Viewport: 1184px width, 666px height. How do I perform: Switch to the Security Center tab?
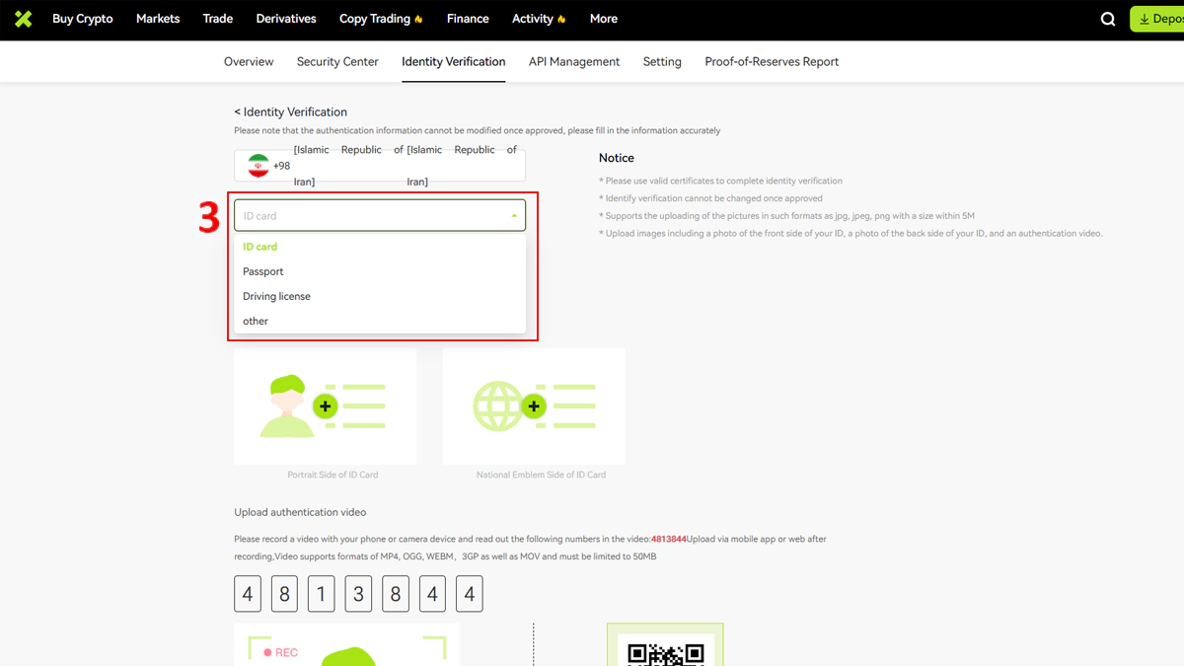[337, 61]
